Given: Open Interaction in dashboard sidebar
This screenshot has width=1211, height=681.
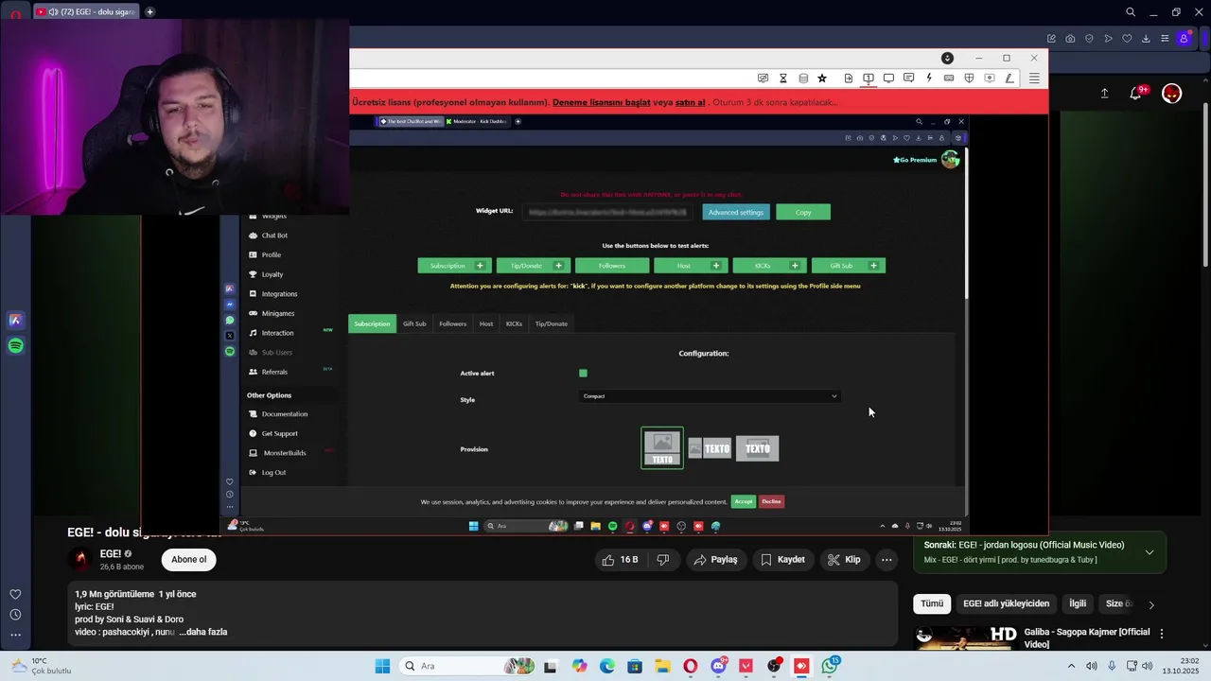Looking at the screenshot, I should (x=277, y=333).
